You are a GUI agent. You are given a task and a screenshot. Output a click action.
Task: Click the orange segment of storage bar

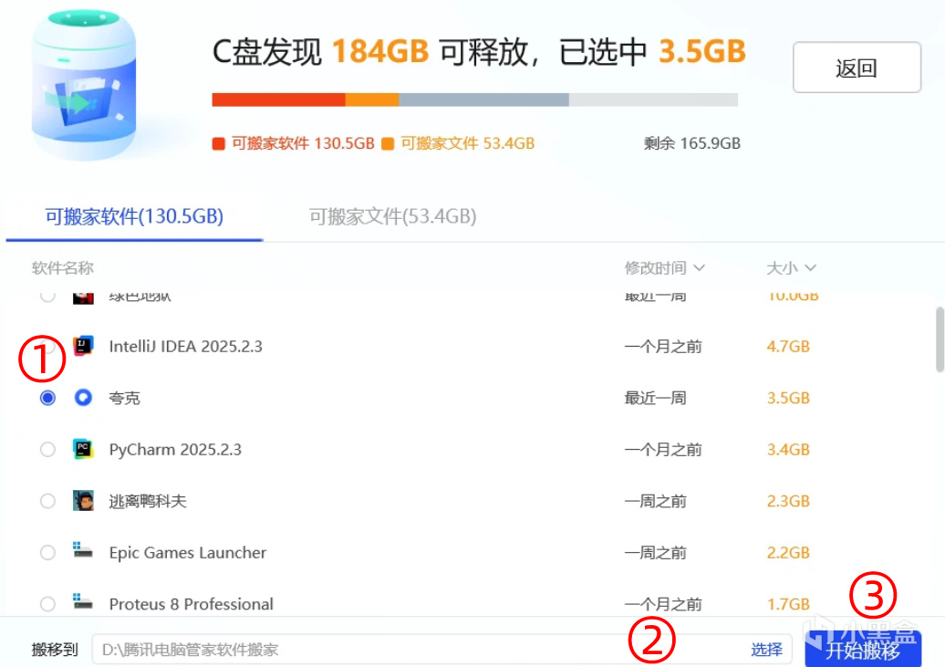(x=372, y=99)
